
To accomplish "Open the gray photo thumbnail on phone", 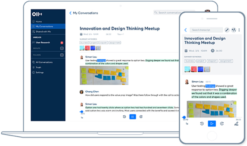I will tap(207, 69).
